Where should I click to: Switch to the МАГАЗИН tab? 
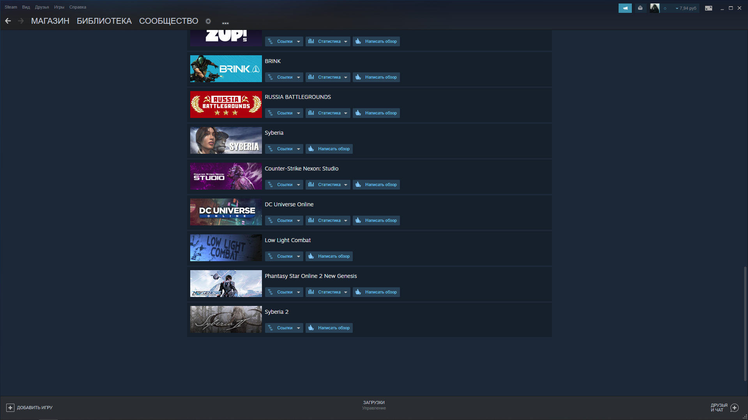[50, 21]
